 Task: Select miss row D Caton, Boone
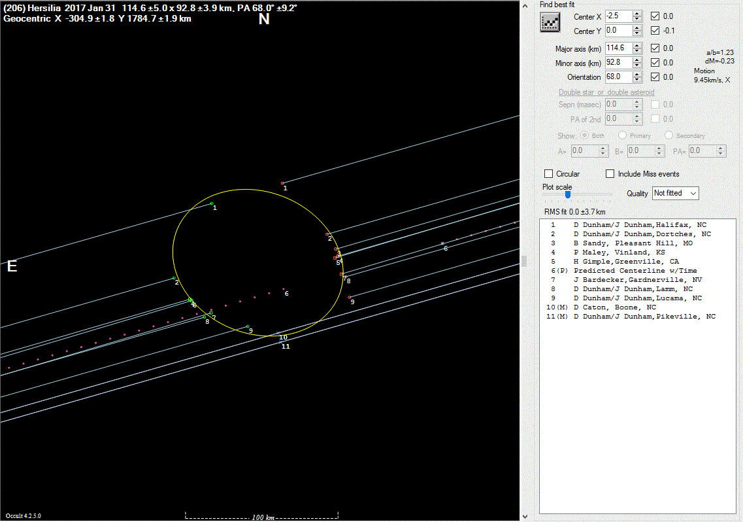pos(637,307)
